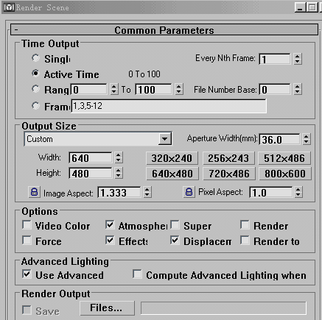
Task: Disable the Use Advanced lighting checkbox
Action: click(x=27, y=274)
